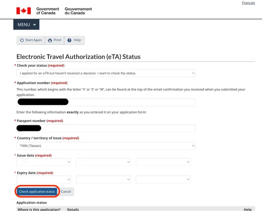Click the Help question mark icon
This screenshot has width=262, height=211.
point(69,40)
